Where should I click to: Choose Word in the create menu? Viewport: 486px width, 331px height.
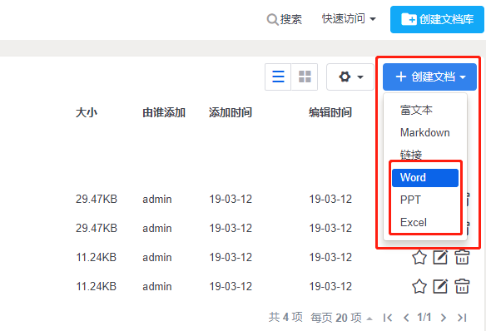tap(425, 178)
